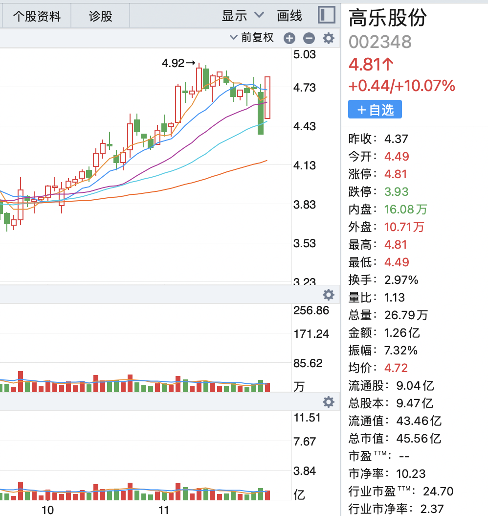
Task: Select the latest red candlestick on chart
Action: [x=267, y=98]
